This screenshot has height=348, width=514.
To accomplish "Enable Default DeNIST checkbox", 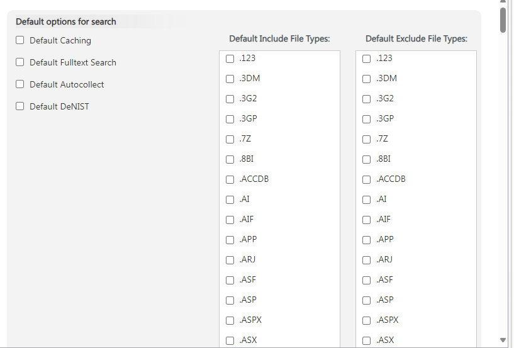I will 20,106.
